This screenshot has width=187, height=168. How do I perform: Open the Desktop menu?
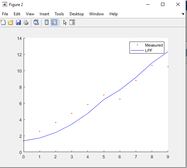pos(77,14)
